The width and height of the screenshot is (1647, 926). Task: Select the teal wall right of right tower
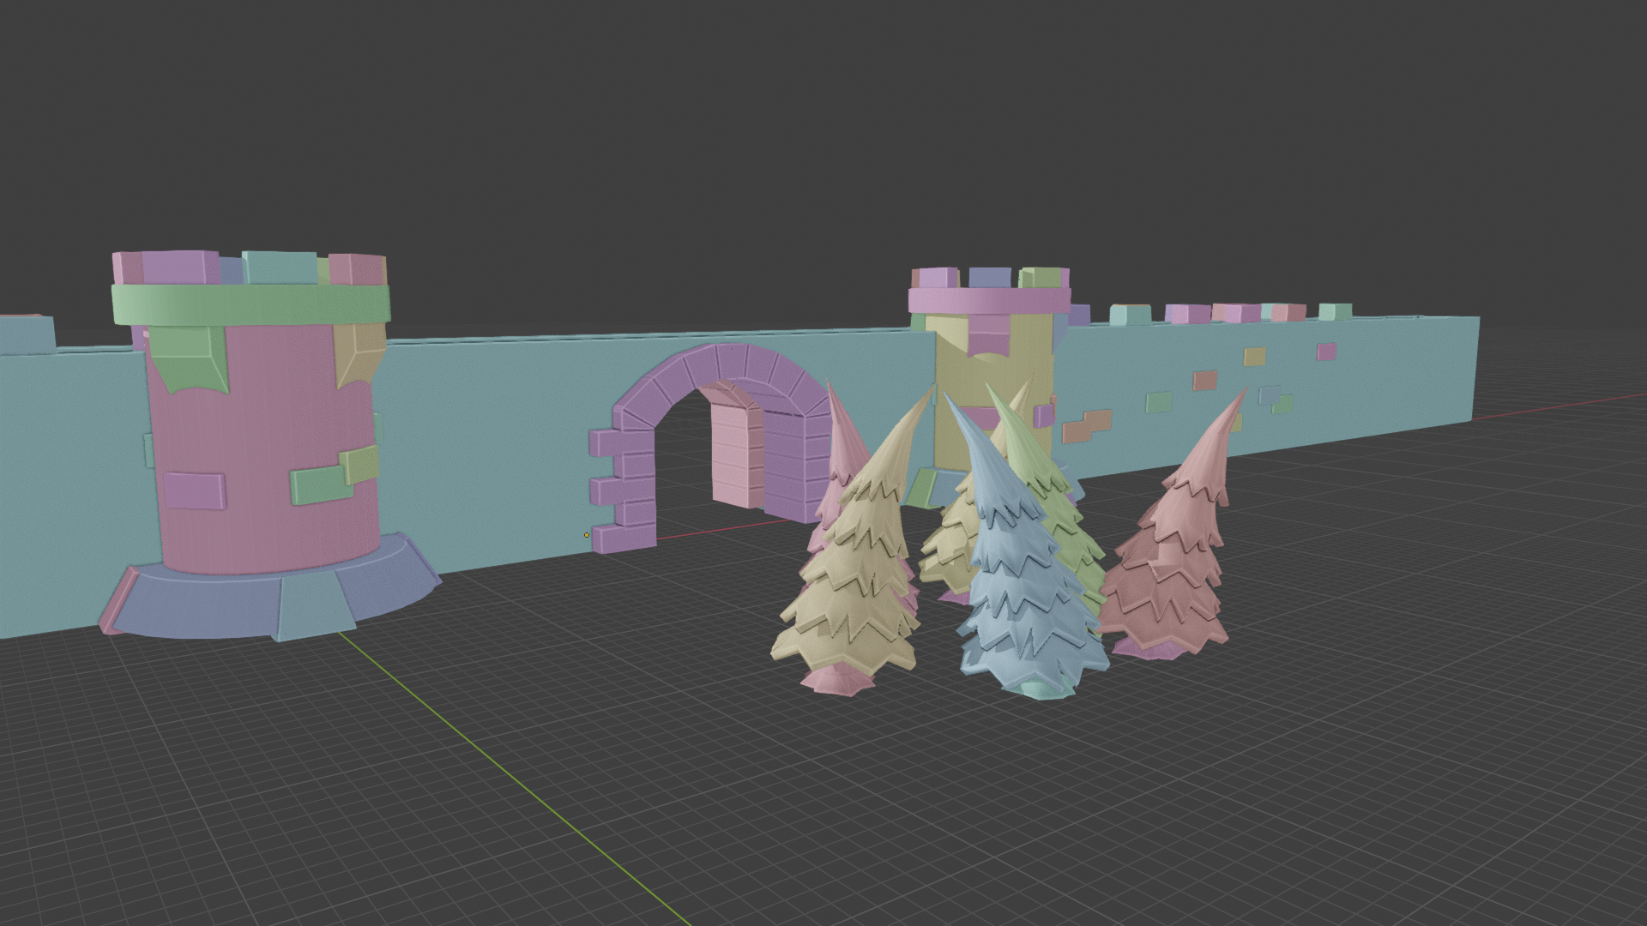[x=1390, y=377]
